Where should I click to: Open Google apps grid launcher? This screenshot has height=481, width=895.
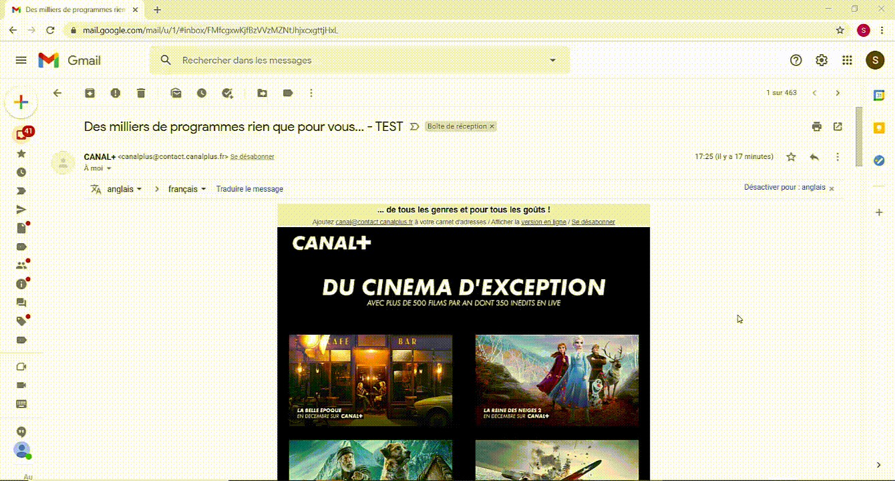(x=847, y=60)
